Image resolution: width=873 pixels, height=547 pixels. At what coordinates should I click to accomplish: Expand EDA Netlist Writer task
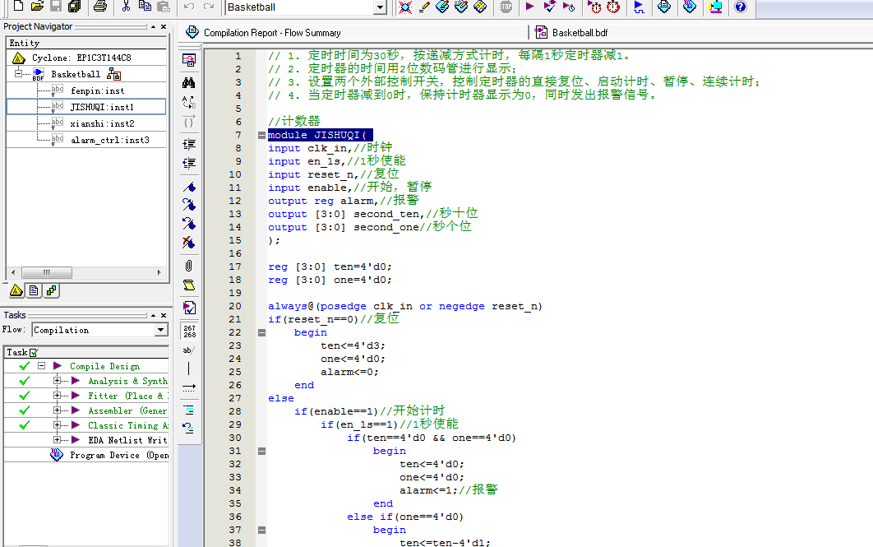click(57, 439)
